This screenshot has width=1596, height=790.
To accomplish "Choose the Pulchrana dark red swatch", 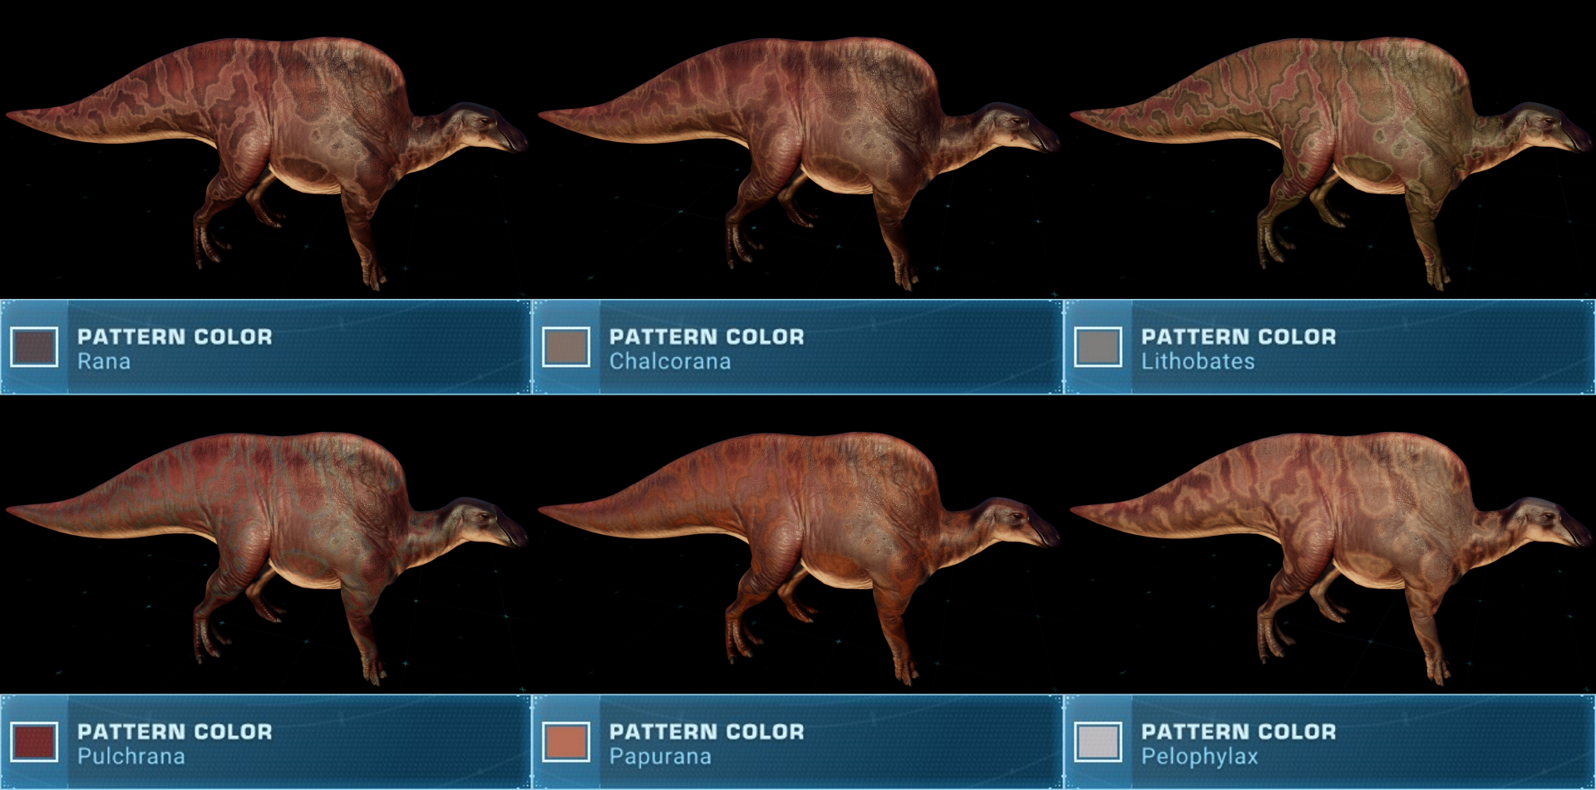I will [x=34, y=742].
